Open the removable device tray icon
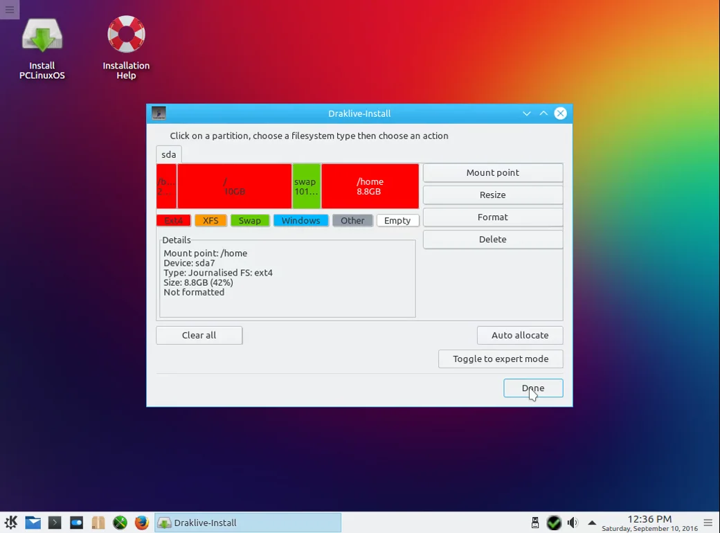Viewport: 720px width, 533px height. pos(535,523)
